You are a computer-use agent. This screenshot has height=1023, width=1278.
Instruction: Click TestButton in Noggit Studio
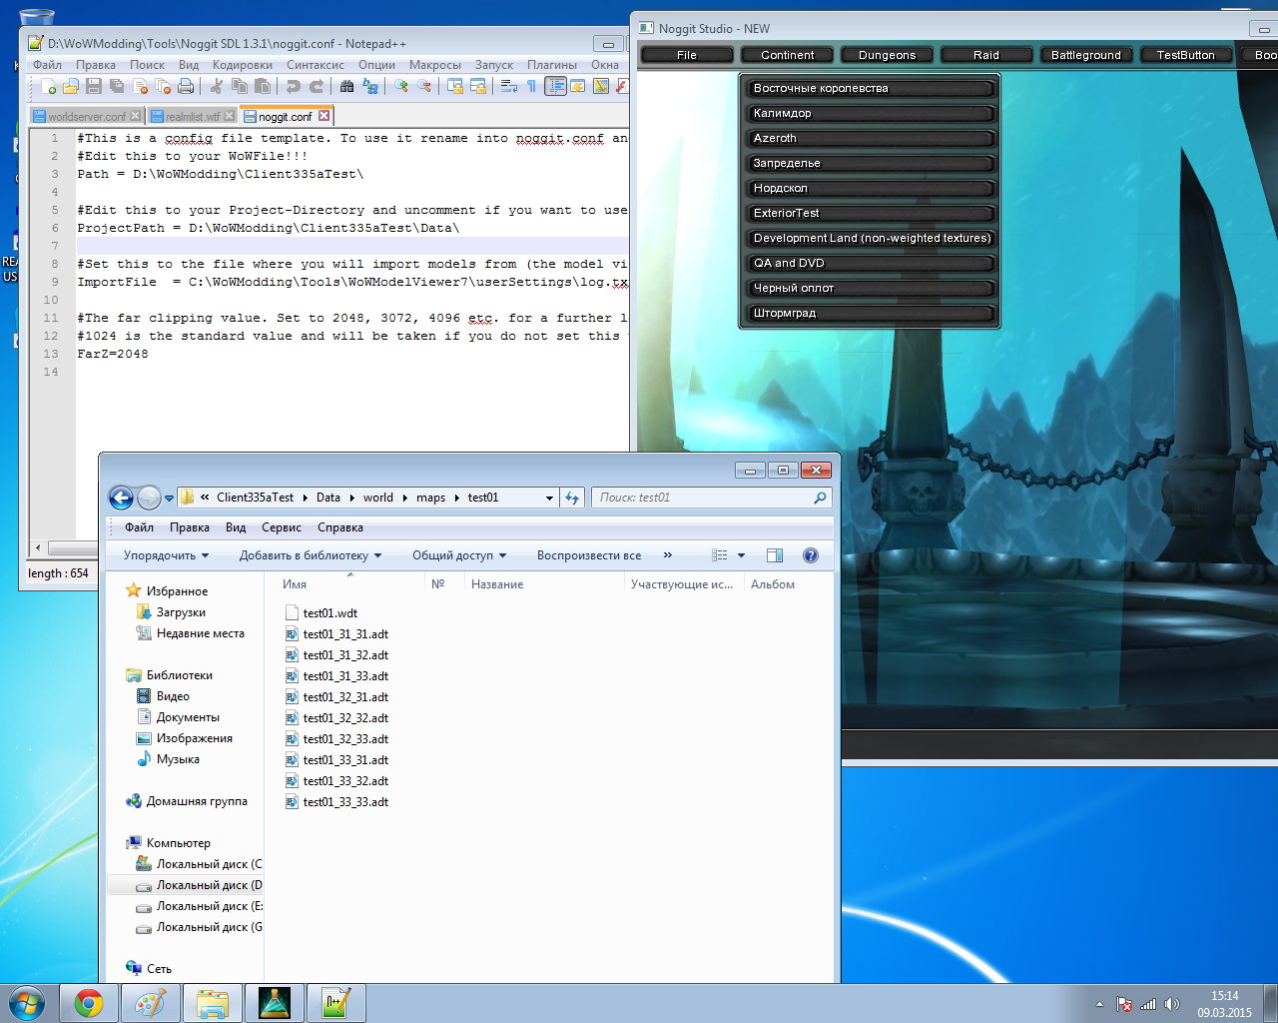(1186, 55)
